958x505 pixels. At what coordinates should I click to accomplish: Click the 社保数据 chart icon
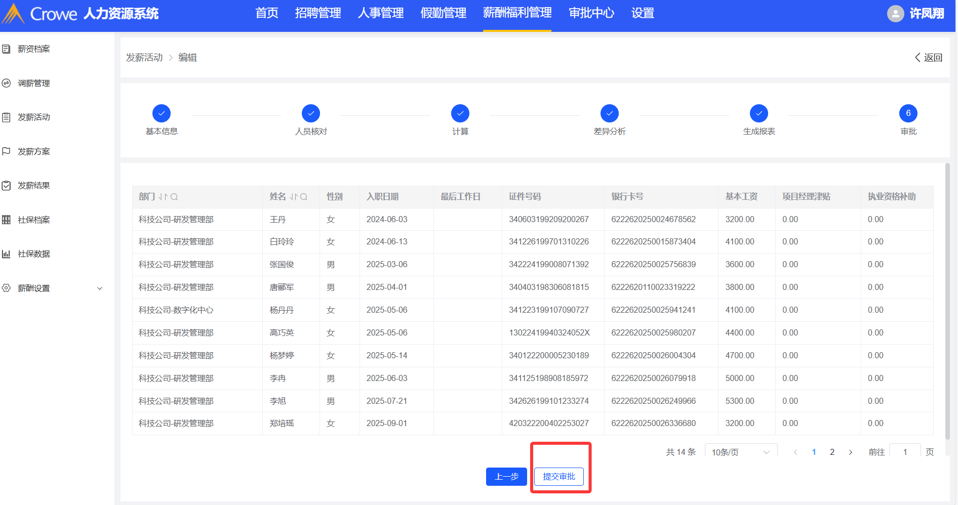[7, 254]
